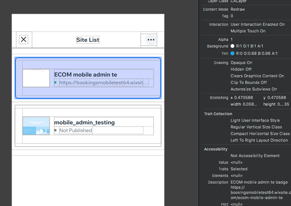
Task: Click the Stretching width 0.058 value
Action: pyautogui.click(x=244, y=104)
